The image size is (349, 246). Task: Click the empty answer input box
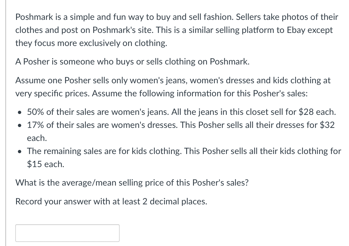click(x=67, y=233)
